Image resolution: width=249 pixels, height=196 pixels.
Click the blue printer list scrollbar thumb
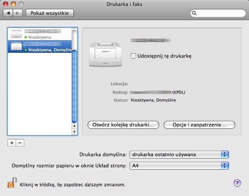pyautogui.click(x=74, y=86)
